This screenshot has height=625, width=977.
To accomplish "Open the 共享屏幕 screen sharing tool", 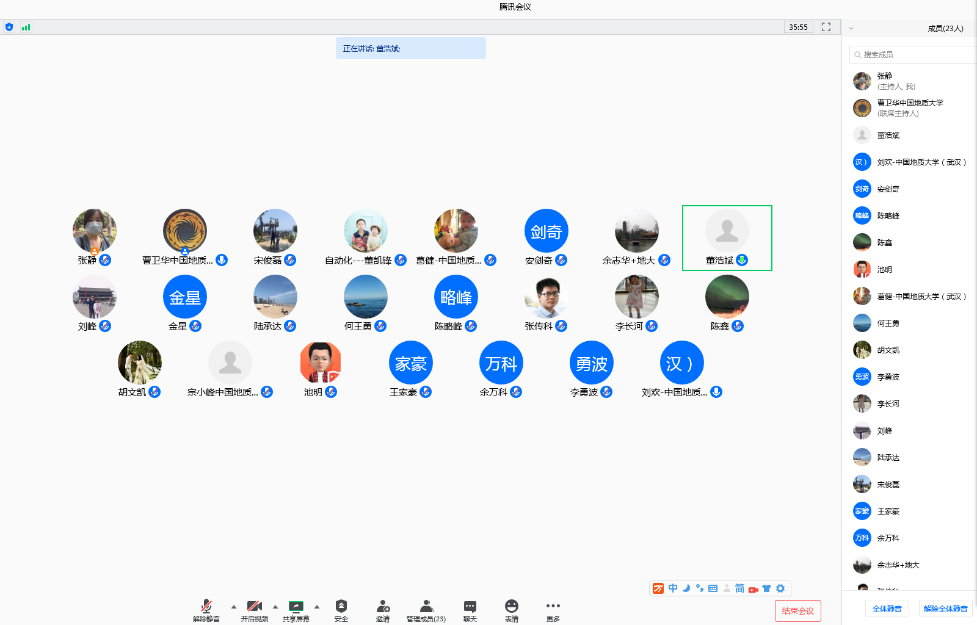I will (296, 610).
